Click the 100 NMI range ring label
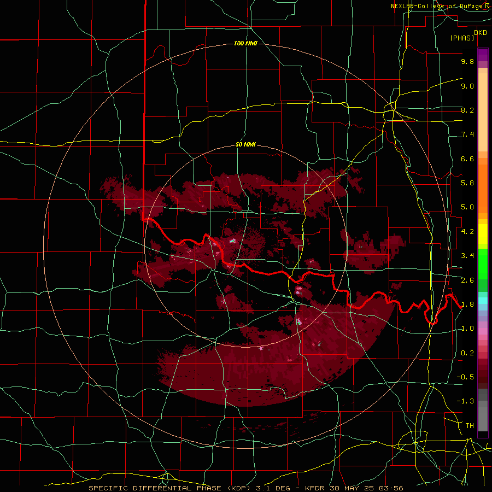Screen dimensions: 492x492 (x=245, y=43)
